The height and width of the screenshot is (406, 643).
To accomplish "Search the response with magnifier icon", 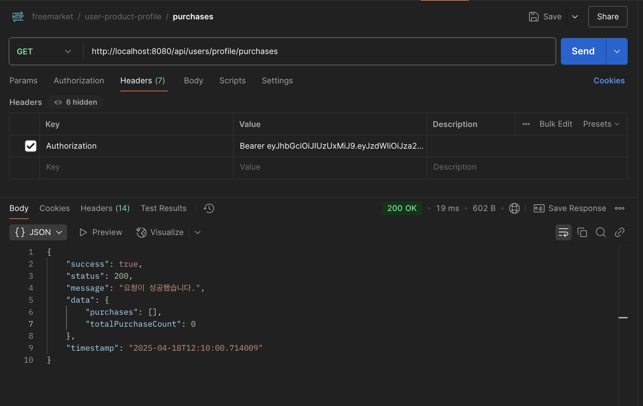I will tap(601, 232).
